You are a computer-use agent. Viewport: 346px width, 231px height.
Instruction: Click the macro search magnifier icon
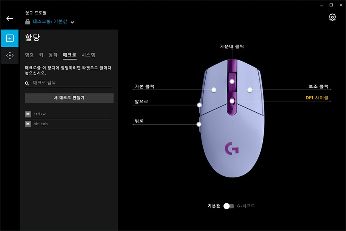coord(27,83)
